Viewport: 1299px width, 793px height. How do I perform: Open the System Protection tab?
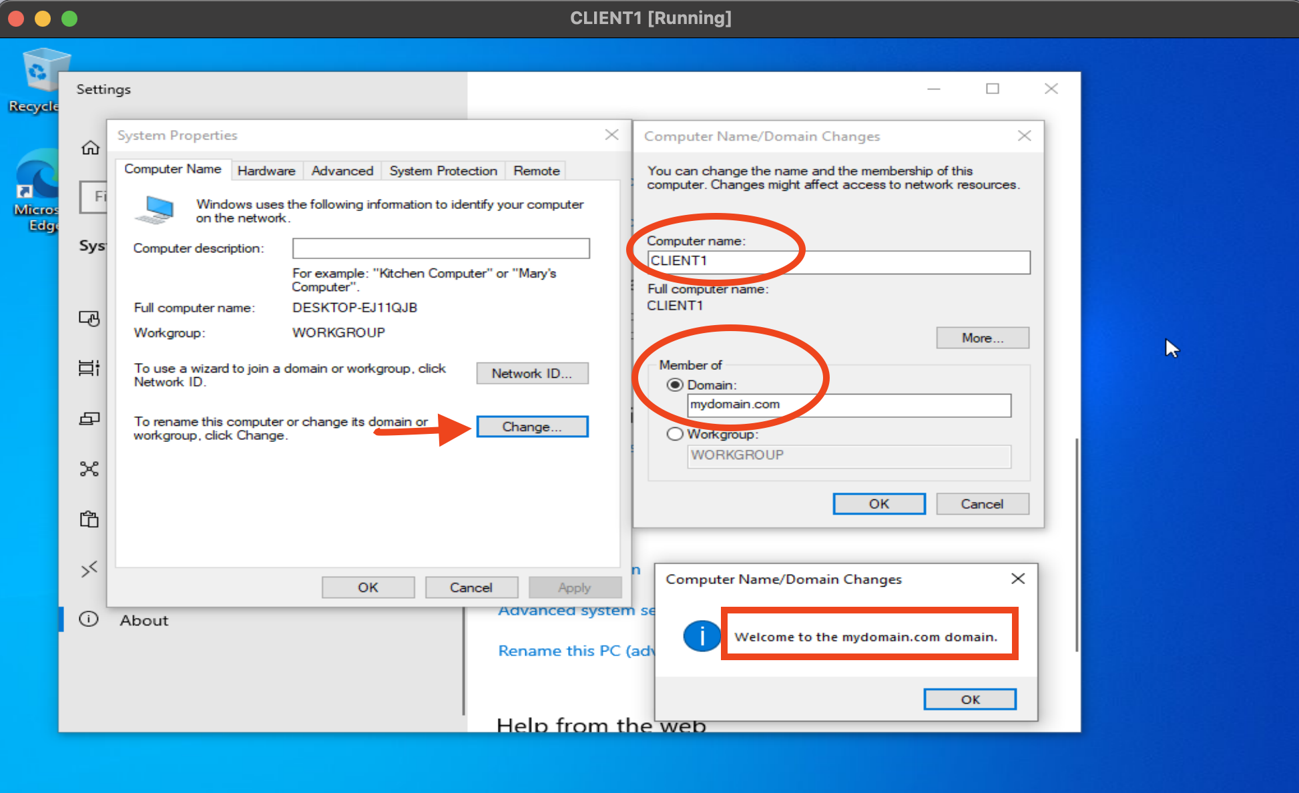click(x=443, y=171)
